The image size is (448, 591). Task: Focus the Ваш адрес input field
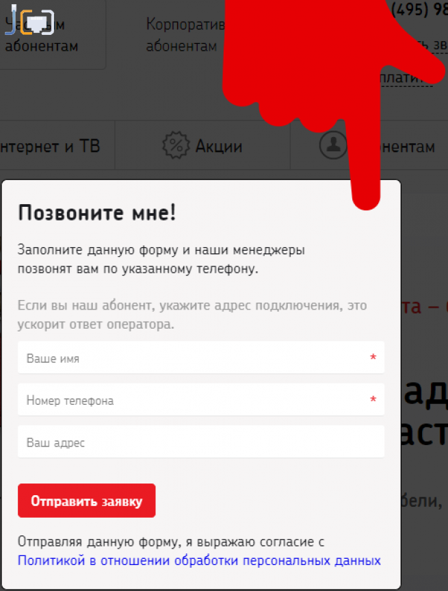click(x=201, y=442)
